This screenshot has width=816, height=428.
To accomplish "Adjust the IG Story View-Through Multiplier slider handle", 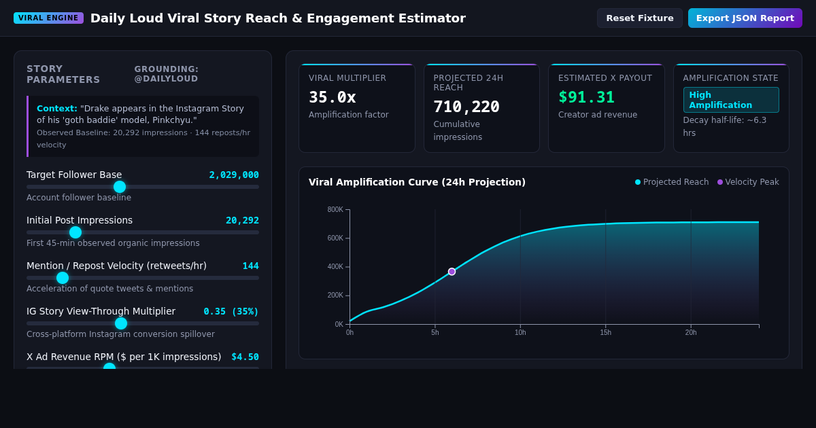I will [121, 323].
